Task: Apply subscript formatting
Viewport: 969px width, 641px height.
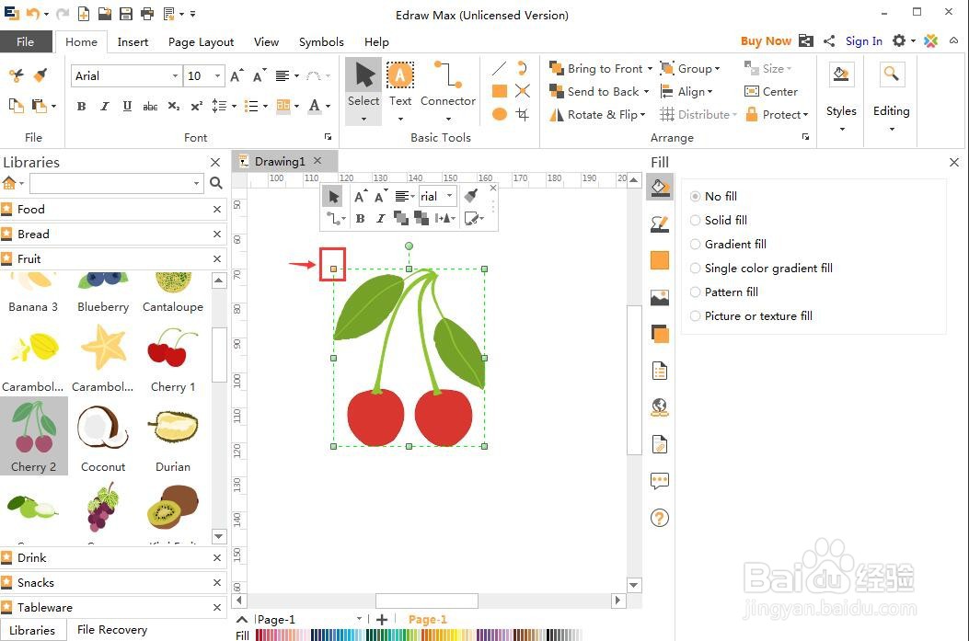Action: click(x=174, y=106)
